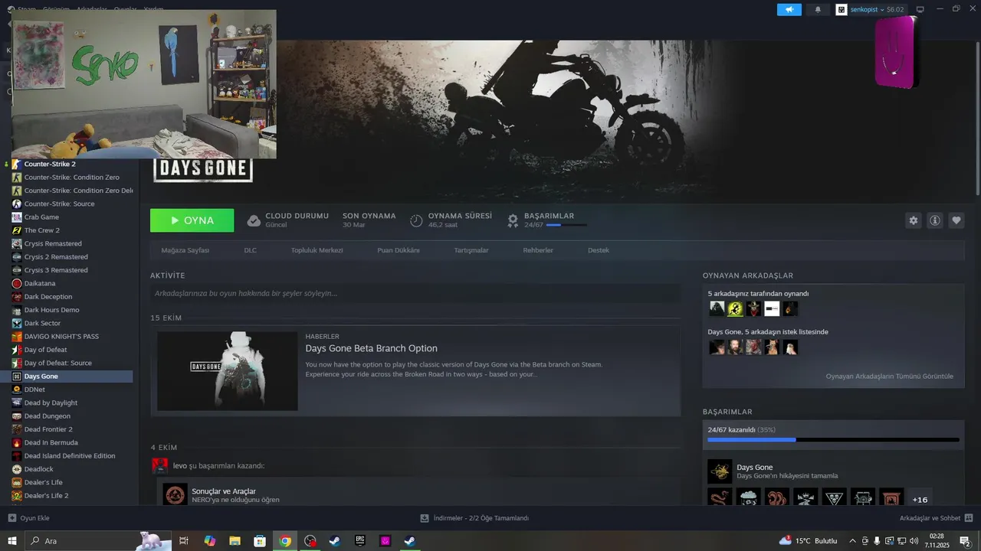Open the Beta Branch news thumbnail
This screenshot has height=551, width=981.
(x=228, y=371)
